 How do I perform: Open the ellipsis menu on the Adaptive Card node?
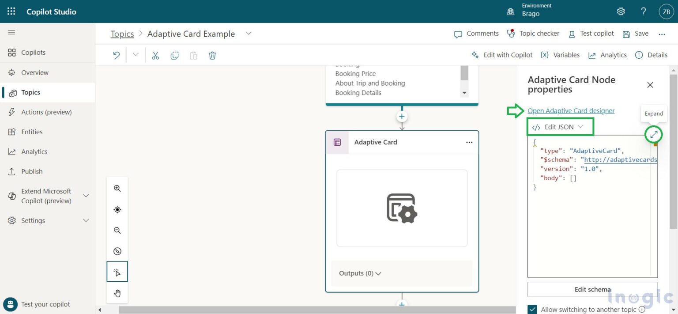click(469, 142)
